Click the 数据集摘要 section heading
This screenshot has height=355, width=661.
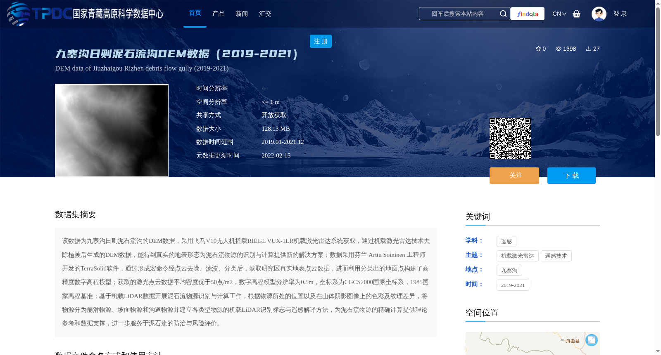coord(76,214)
